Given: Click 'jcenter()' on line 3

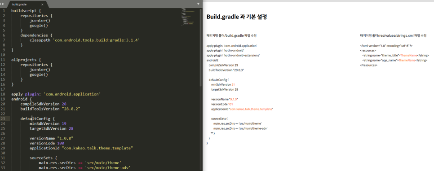Looking at the screenshot, I should [x=40, y=21].
